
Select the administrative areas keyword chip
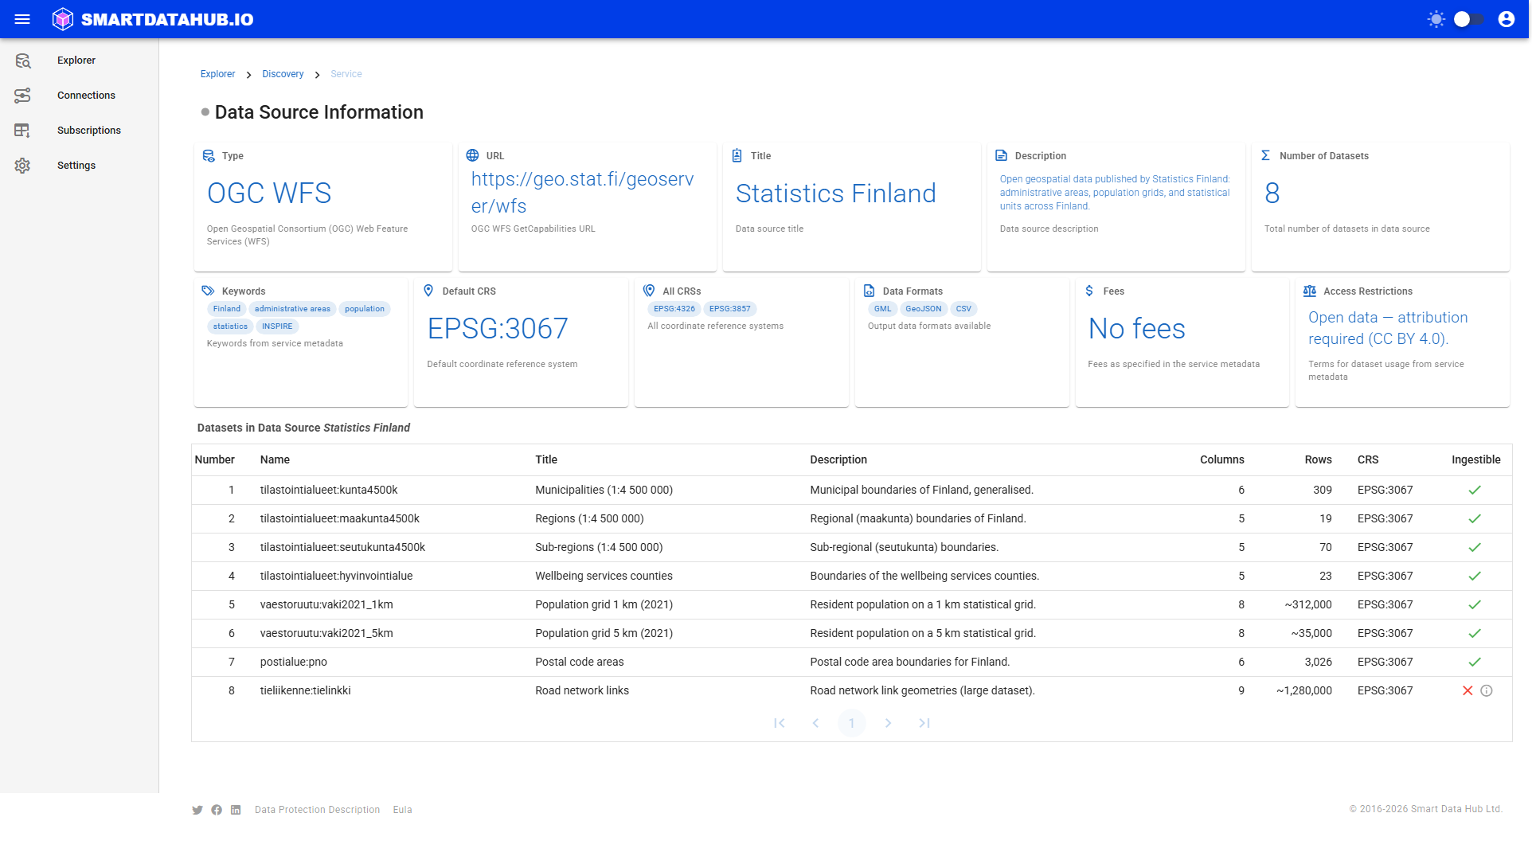[292, 309]
